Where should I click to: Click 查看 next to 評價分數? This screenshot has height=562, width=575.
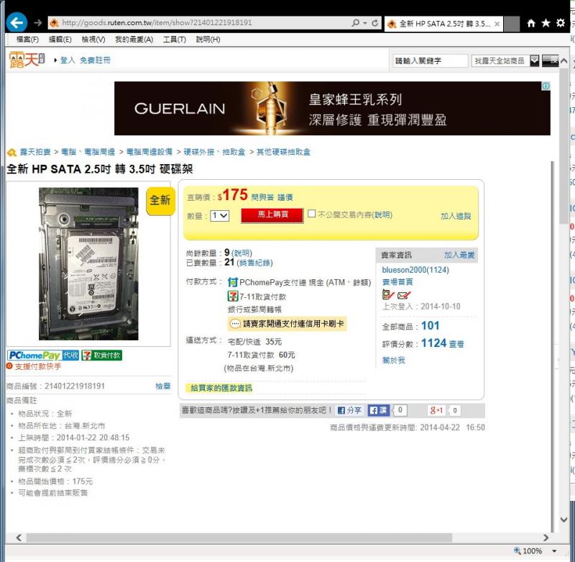pyautogui.click(x=456, y=344)
